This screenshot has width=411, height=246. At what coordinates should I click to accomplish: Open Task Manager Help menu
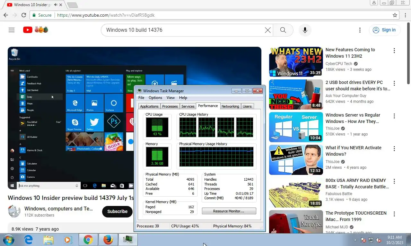(183, 98)
